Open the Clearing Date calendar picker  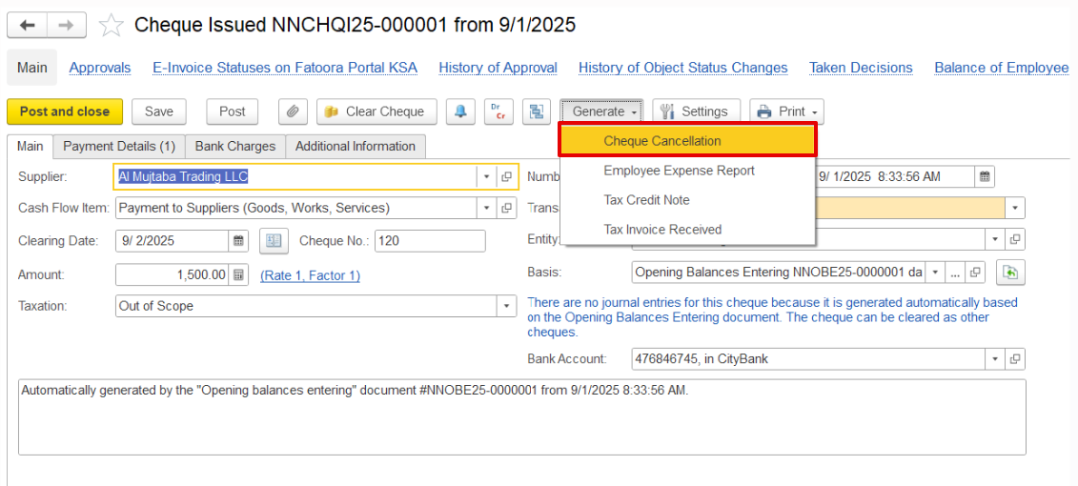point(239,241)
